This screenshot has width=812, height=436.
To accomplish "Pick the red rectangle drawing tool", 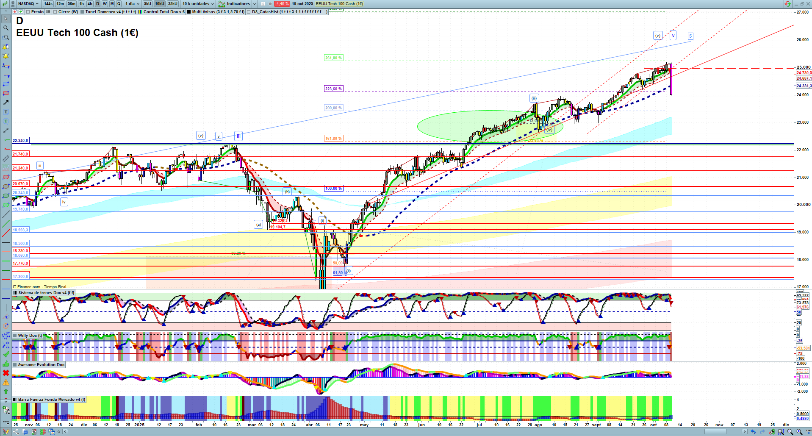I will point(6,93).
